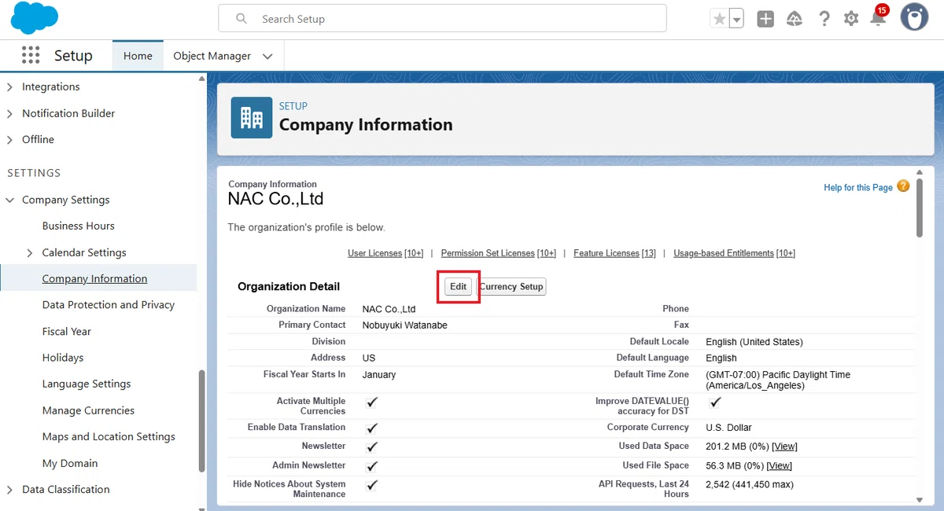
Task: Click the Default Locale value English (United States)
Action: pos(754,342)
